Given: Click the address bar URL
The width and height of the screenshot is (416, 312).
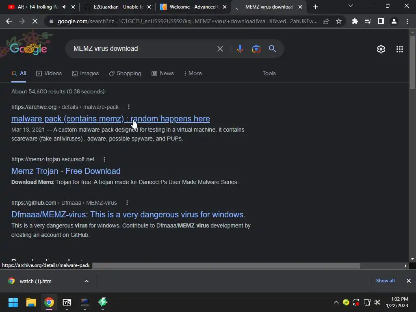Looking at the screenshot, I should [187, 21].
